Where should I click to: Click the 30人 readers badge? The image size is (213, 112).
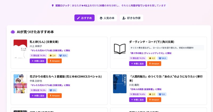(63, 56)
